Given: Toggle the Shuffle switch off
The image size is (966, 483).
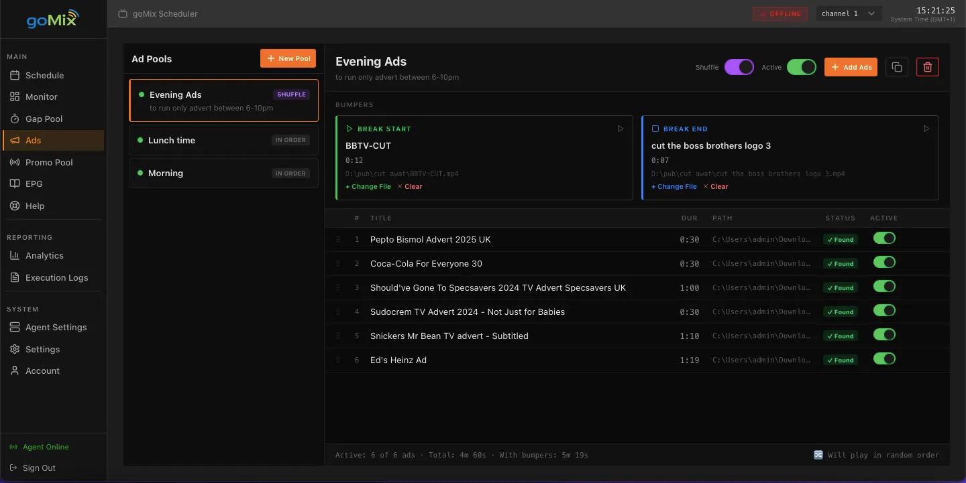Looking at the screenshot, I should pyautogui.click(x=739, y=67).
